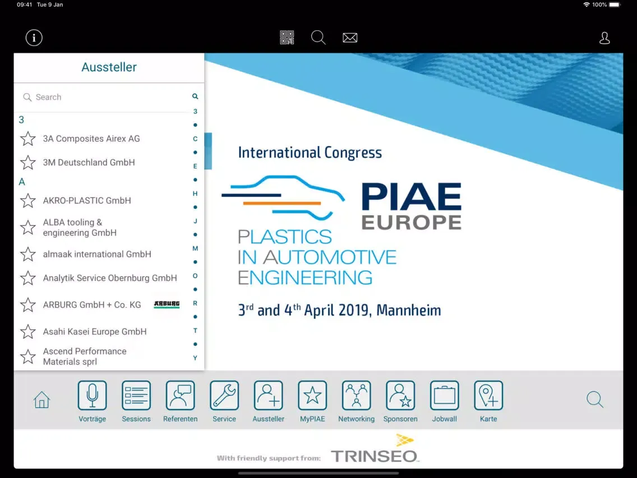Image resolution: width=637 pixels, height=478 pixels.
Task: Favorite Ascend Performance Materials star
Action: tap(28, 356)
